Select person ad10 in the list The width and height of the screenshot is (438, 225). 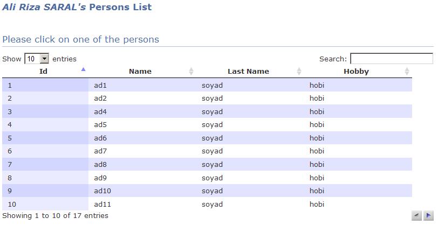point(102,191)
